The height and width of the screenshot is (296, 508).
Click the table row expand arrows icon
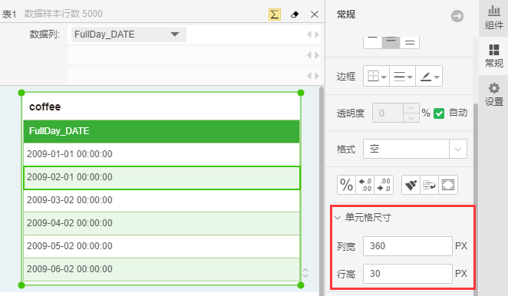point(305,273)
